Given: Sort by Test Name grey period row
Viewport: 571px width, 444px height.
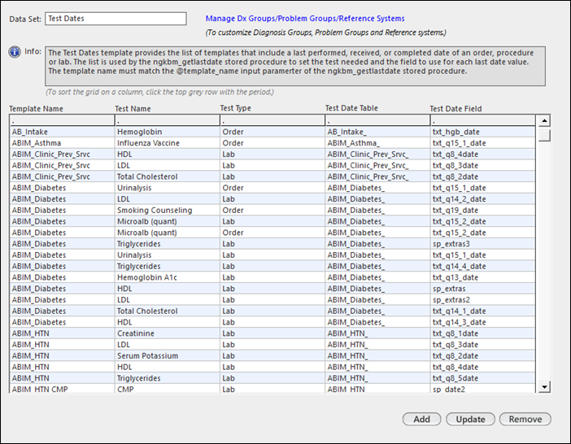Looking at the screenshot, I should 167,120.
